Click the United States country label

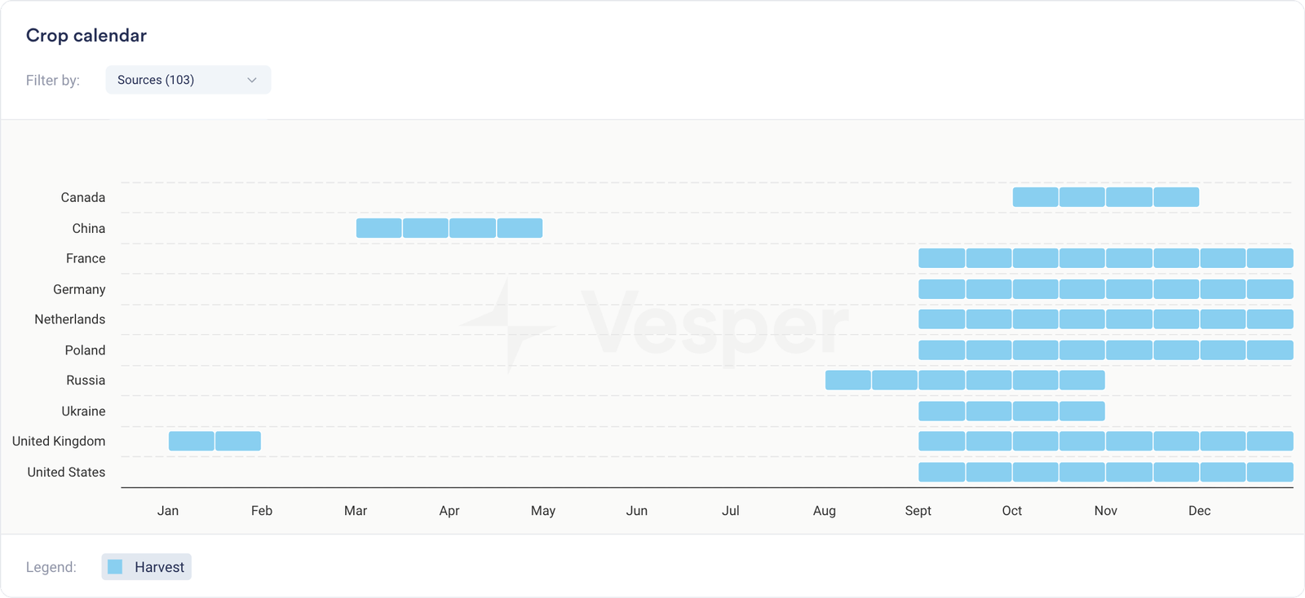[66, 472]
